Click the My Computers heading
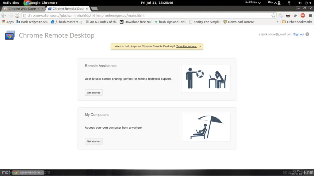Viewport: 314px width, 176px height. [x=97, y=115]
